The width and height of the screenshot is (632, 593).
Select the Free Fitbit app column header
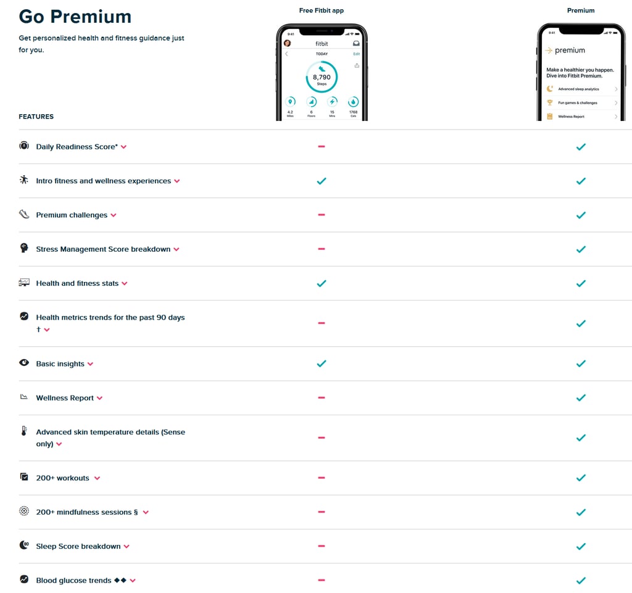(x=321, y=10)
